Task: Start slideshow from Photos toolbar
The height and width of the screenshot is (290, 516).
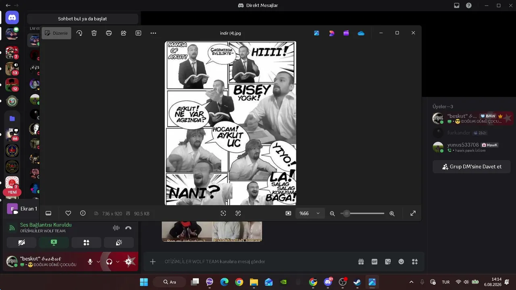Action: (x=138, y=33)
